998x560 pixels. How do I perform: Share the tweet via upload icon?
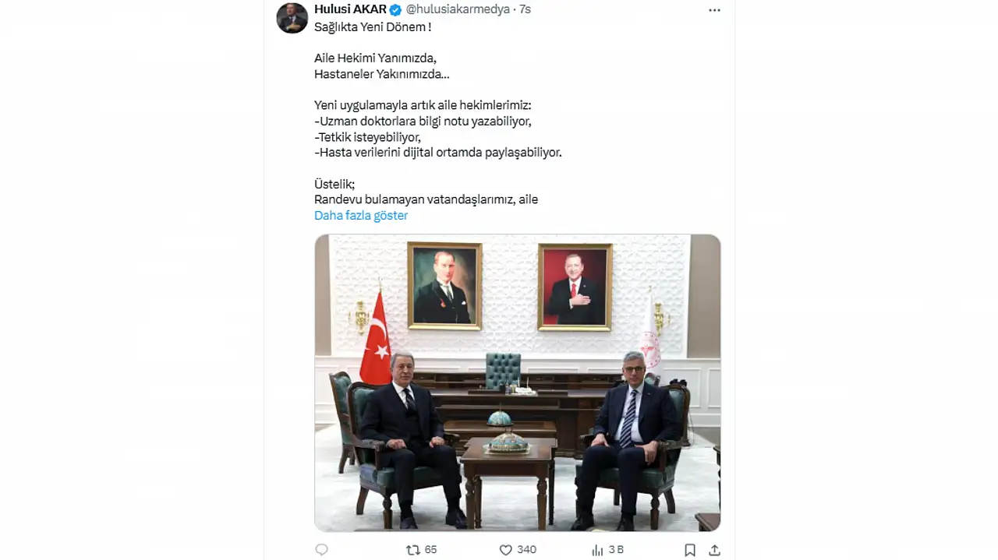click(714, 550)
